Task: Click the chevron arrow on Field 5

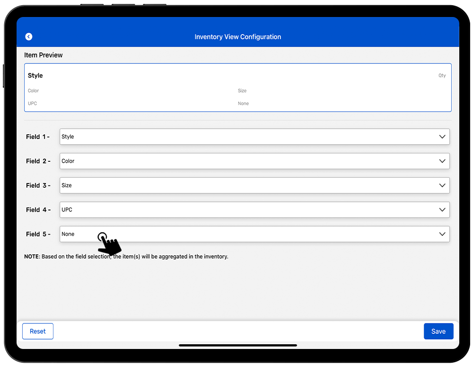Action: [x=442, y=234]
